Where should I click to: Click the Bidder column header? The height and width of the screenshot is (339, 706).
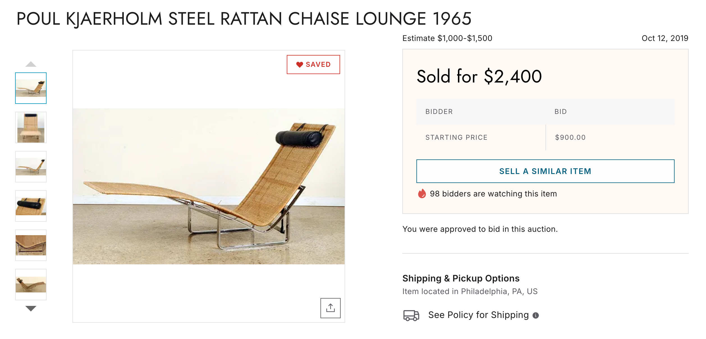coord(439,112)
